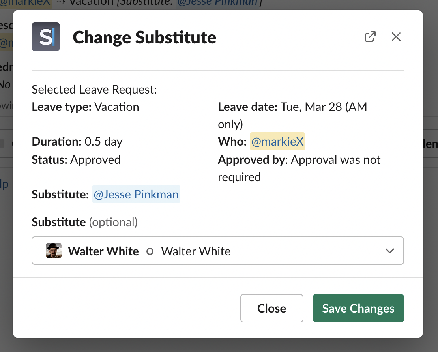
Task: Dismiss the dialog with the X icon
Action: (396, 37)
